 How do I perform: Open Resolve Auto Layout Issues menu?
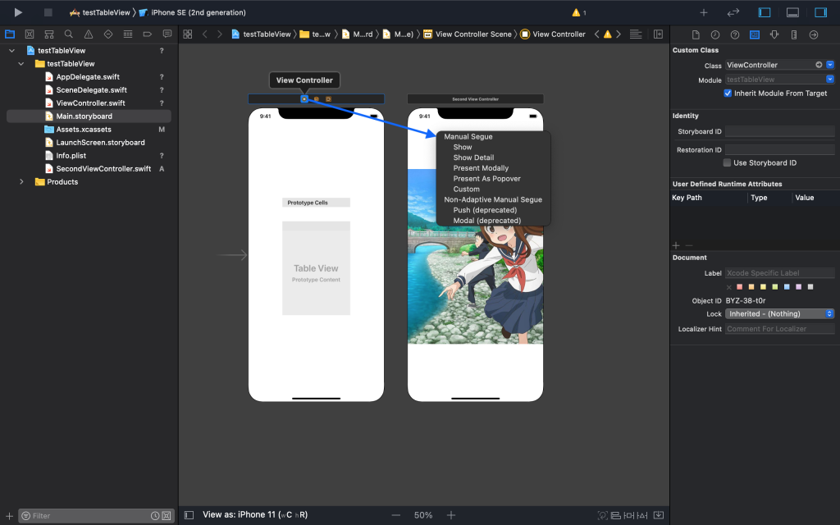click(x=642, y=515)
